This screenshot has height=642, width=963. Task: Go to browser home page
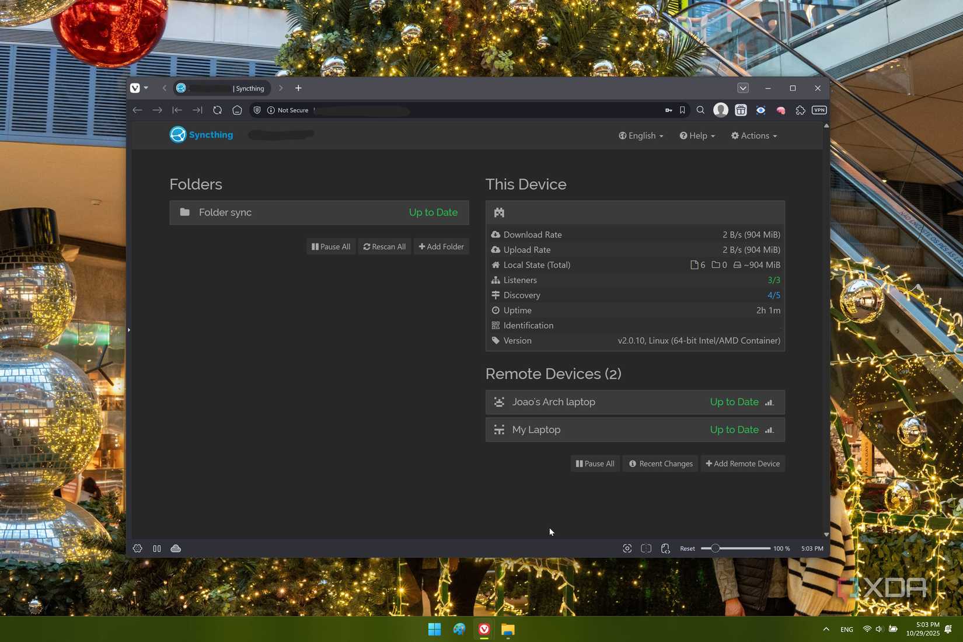pyautogui.click(x=237, y=110)
